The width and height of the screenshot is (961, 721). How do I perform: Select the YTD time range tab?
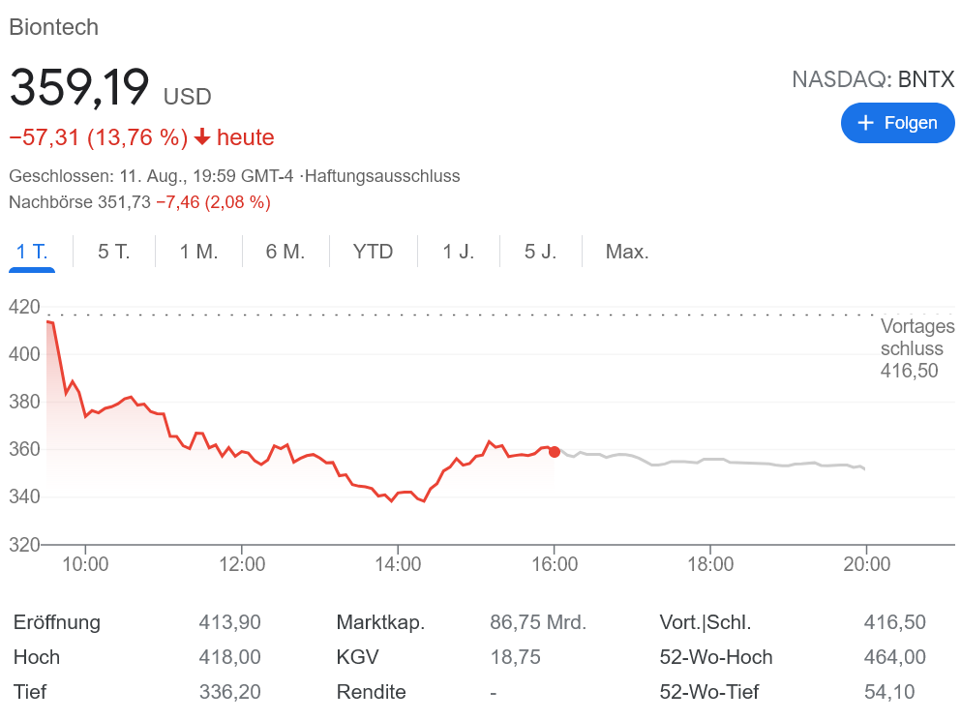click(x=373, y=252)
